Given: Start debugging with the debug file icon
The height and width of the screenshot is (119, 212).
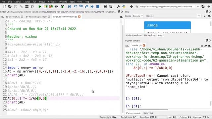Looking at the screenshot, I should 70,7.
